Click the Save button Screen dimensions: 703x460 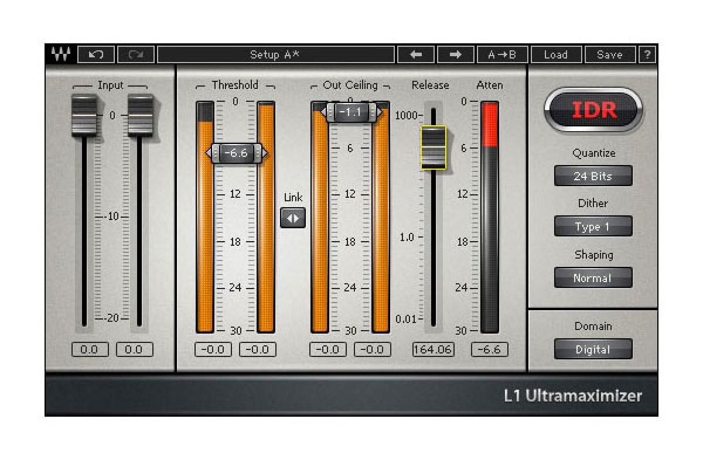click(x=610, y=54)
